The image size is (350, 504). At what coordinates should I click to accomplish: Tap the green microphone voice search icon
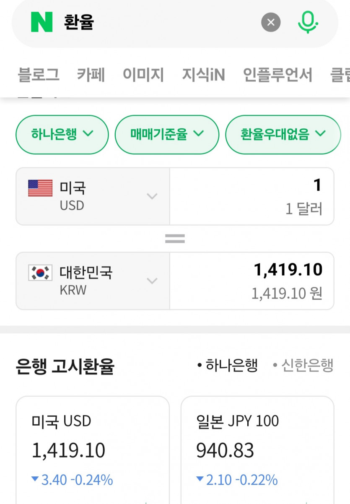308,22
